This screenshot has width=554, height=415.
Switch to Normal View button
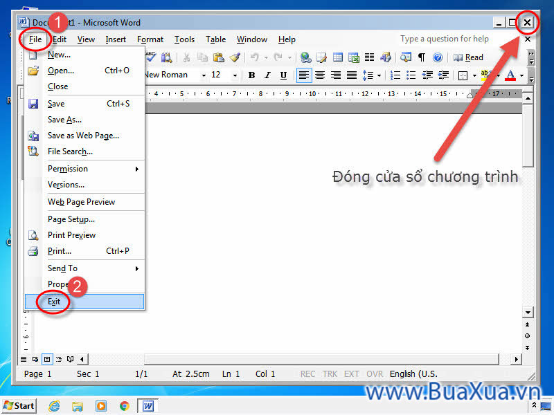coord(24,359)
